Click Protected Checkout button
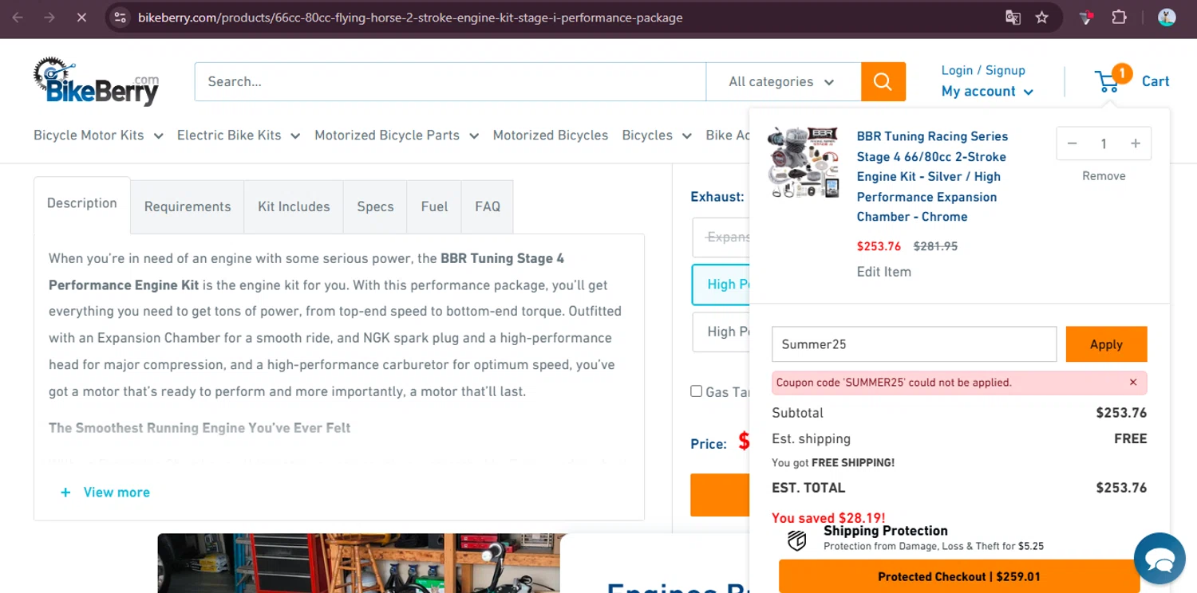This screenshot has height=593, width=1197. coord(959,576)
